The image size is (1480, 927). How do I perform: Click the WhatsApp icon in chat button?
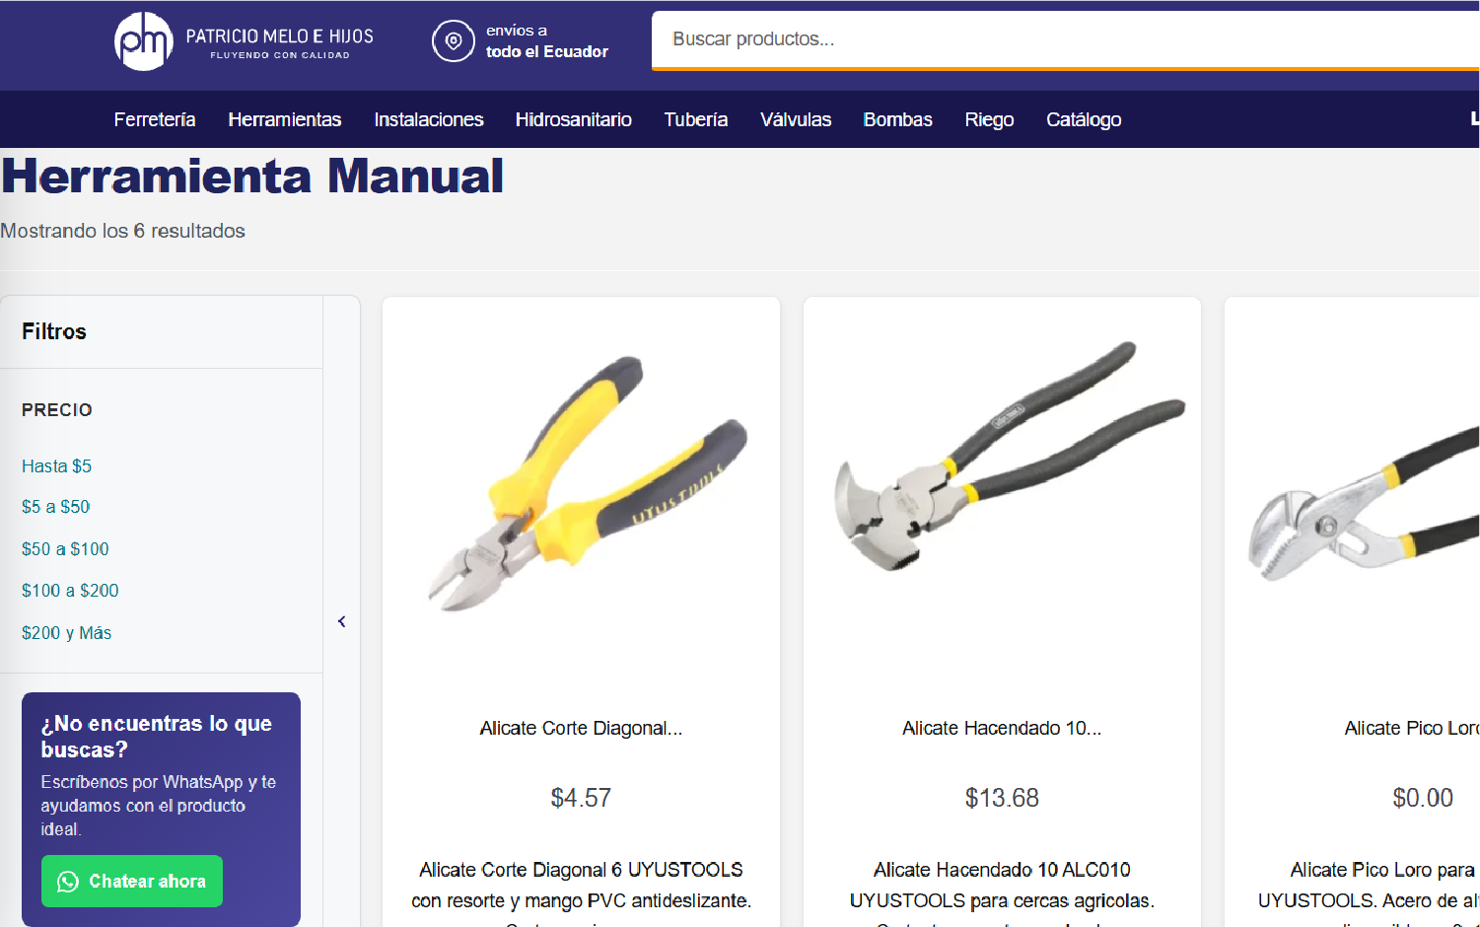coord(68,882)
